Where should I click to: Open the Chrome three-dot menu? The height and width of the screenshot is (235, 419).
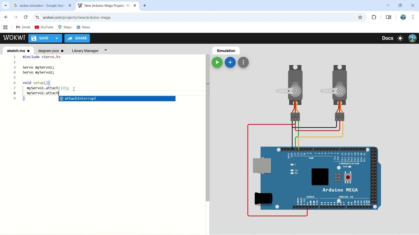click(x=413, y=17)
